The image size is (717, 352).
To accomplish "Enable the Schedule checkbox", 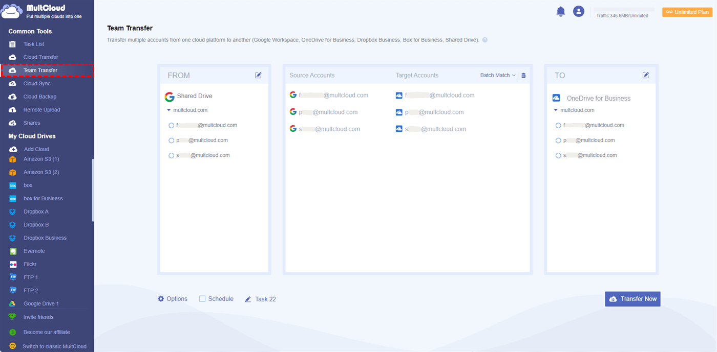I will pos(202,299).
